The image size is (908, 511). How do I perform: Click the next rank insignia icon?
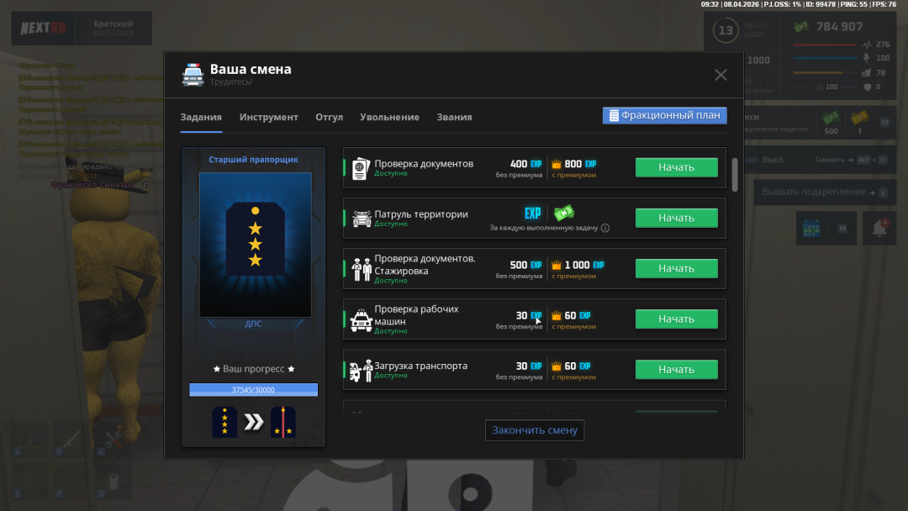click(282, 422)
